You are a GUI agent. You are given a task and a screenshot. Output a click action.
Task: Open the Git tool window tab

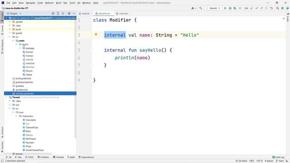[x=9, y=157]
